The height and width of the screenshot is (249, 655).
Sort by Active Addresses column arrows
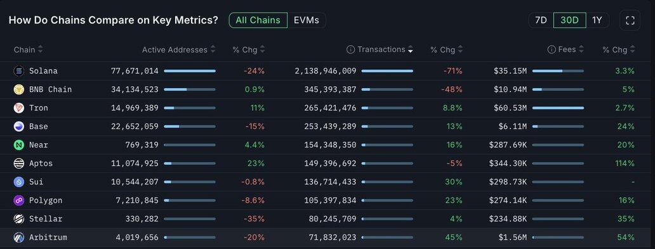[x=213, y=49]
